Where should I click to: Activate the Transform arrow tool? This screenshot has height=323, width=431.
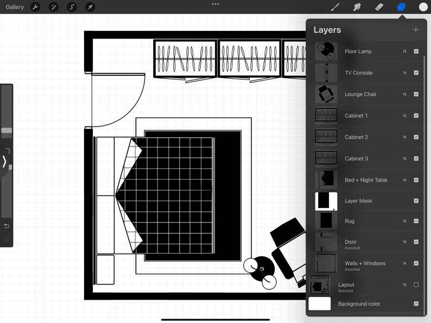point(90,7)
